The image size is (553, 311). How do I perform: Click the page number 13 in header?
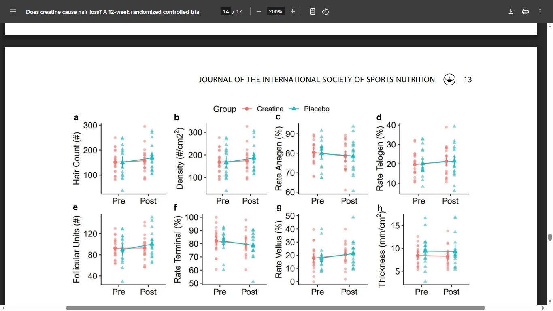coord(468,80)
